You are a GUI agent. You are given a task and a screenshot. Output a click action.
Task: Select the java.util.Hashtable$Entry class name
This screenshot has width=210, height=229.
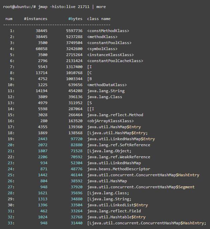pos(116,217)
